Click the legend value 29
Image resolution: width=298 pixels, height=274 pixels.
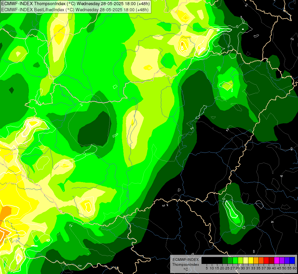coord(238,268)
